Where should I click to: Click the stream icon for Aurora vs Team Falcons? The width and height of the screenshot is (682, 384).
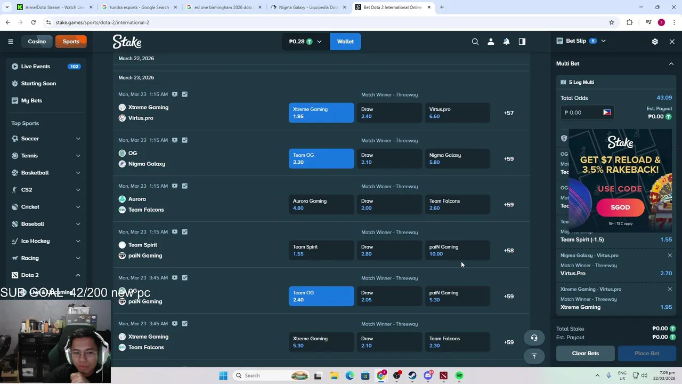click(174, 186)
